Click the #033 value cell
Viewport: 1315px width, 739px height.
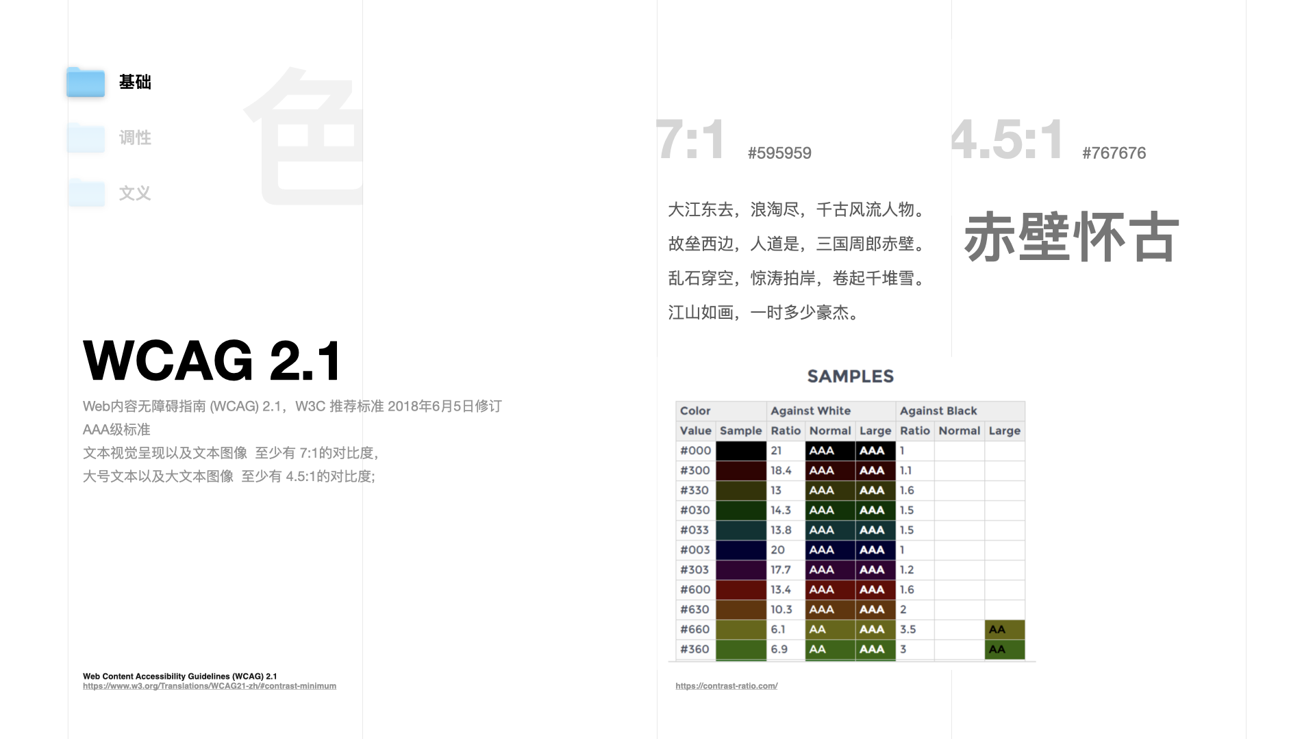(x=694, y=530)
